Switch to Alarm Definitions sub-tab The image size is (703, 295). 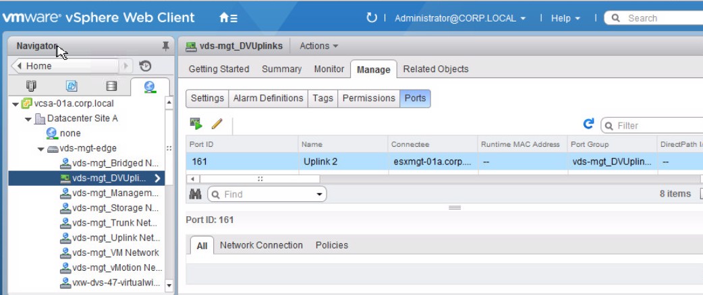click(x=268, y=98)
